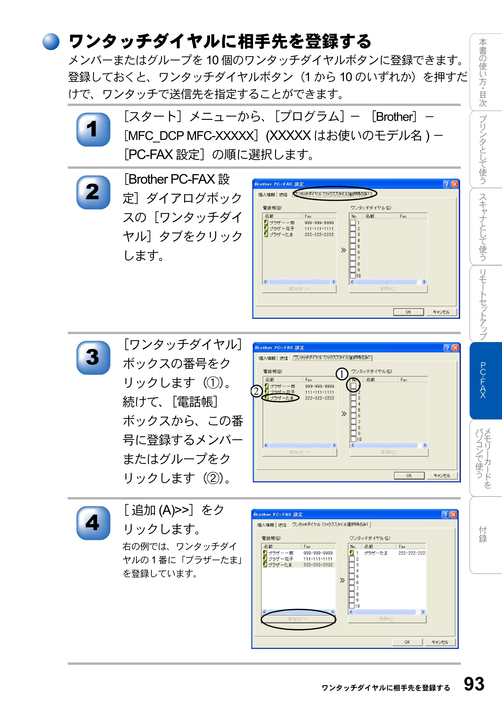Jump to the リモートセットアップ side tab

486,304
